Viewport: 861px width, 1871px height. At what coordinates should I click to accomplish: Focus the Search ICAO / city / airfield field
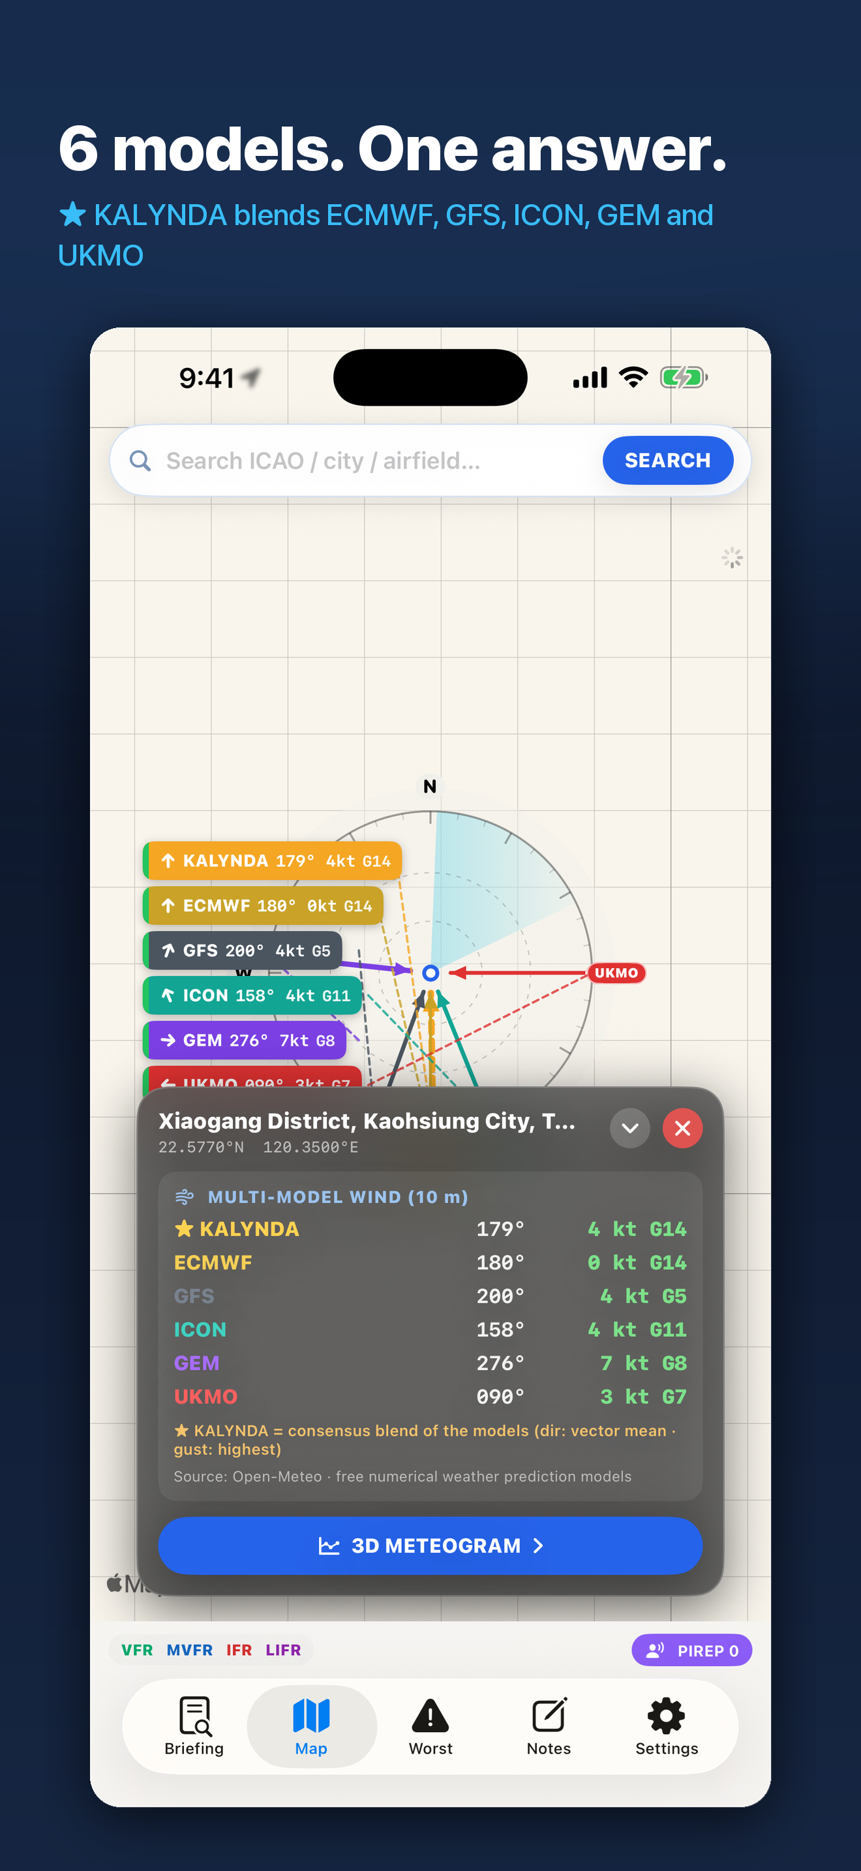[x=430, y=461]
